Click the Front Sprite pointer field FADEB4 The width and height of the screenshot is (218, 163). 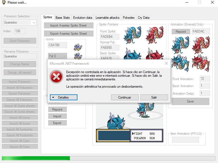(x=109, y=37)
